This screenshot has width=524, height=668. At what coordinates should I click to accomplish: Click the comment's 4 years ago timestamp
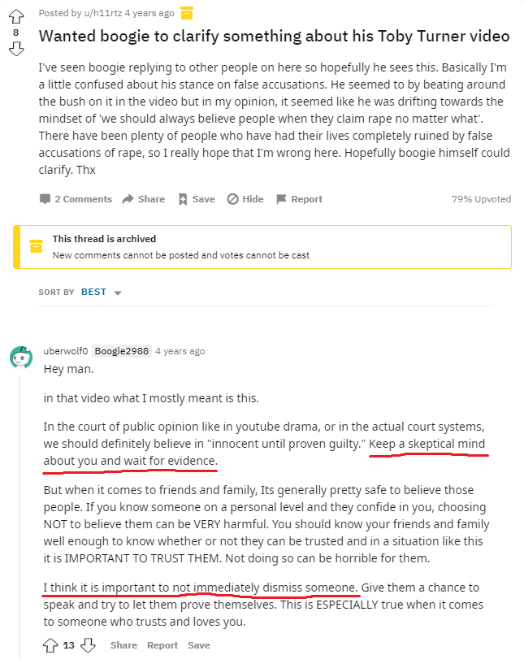[180, 351]
